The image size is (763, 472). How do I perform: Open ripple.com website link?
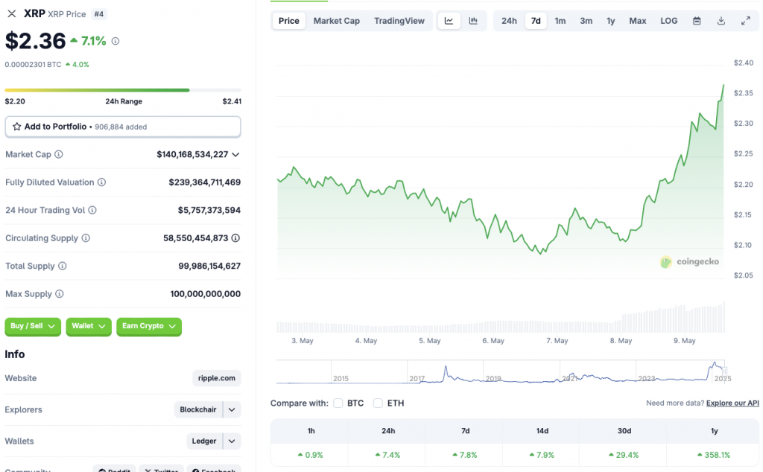pos(217,378)
